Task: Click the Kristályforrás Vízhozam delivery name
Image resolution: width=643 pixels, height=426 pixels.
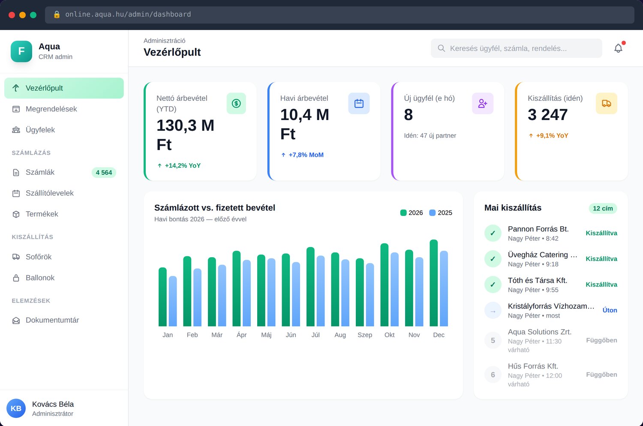Action: click(551, 306)
